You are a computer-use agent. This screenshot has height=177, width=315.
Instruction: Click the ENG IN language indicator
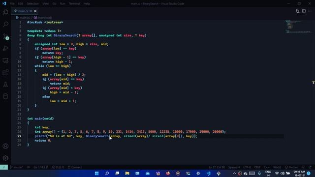(x=268, y=174)
